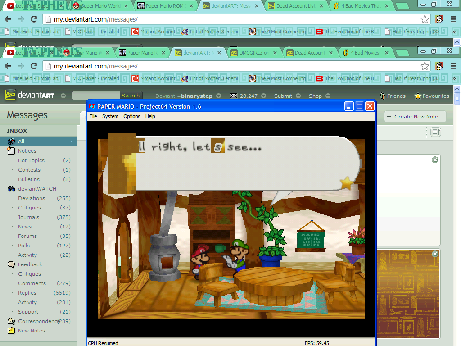
Task: Open the Help menu in Project64
Action: tap(150, 116)
